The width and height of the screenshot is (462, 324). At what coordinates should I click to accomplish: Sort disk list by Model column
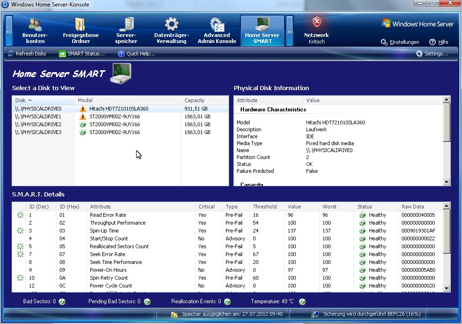tap(128, 100)
